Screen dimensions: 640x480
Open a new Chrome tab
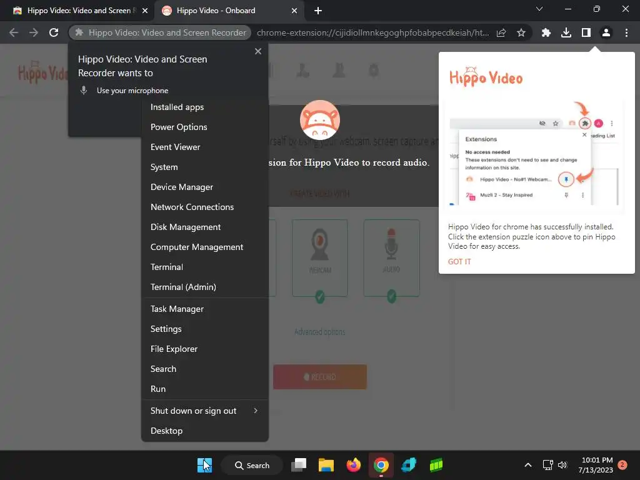tap(318, 11)
